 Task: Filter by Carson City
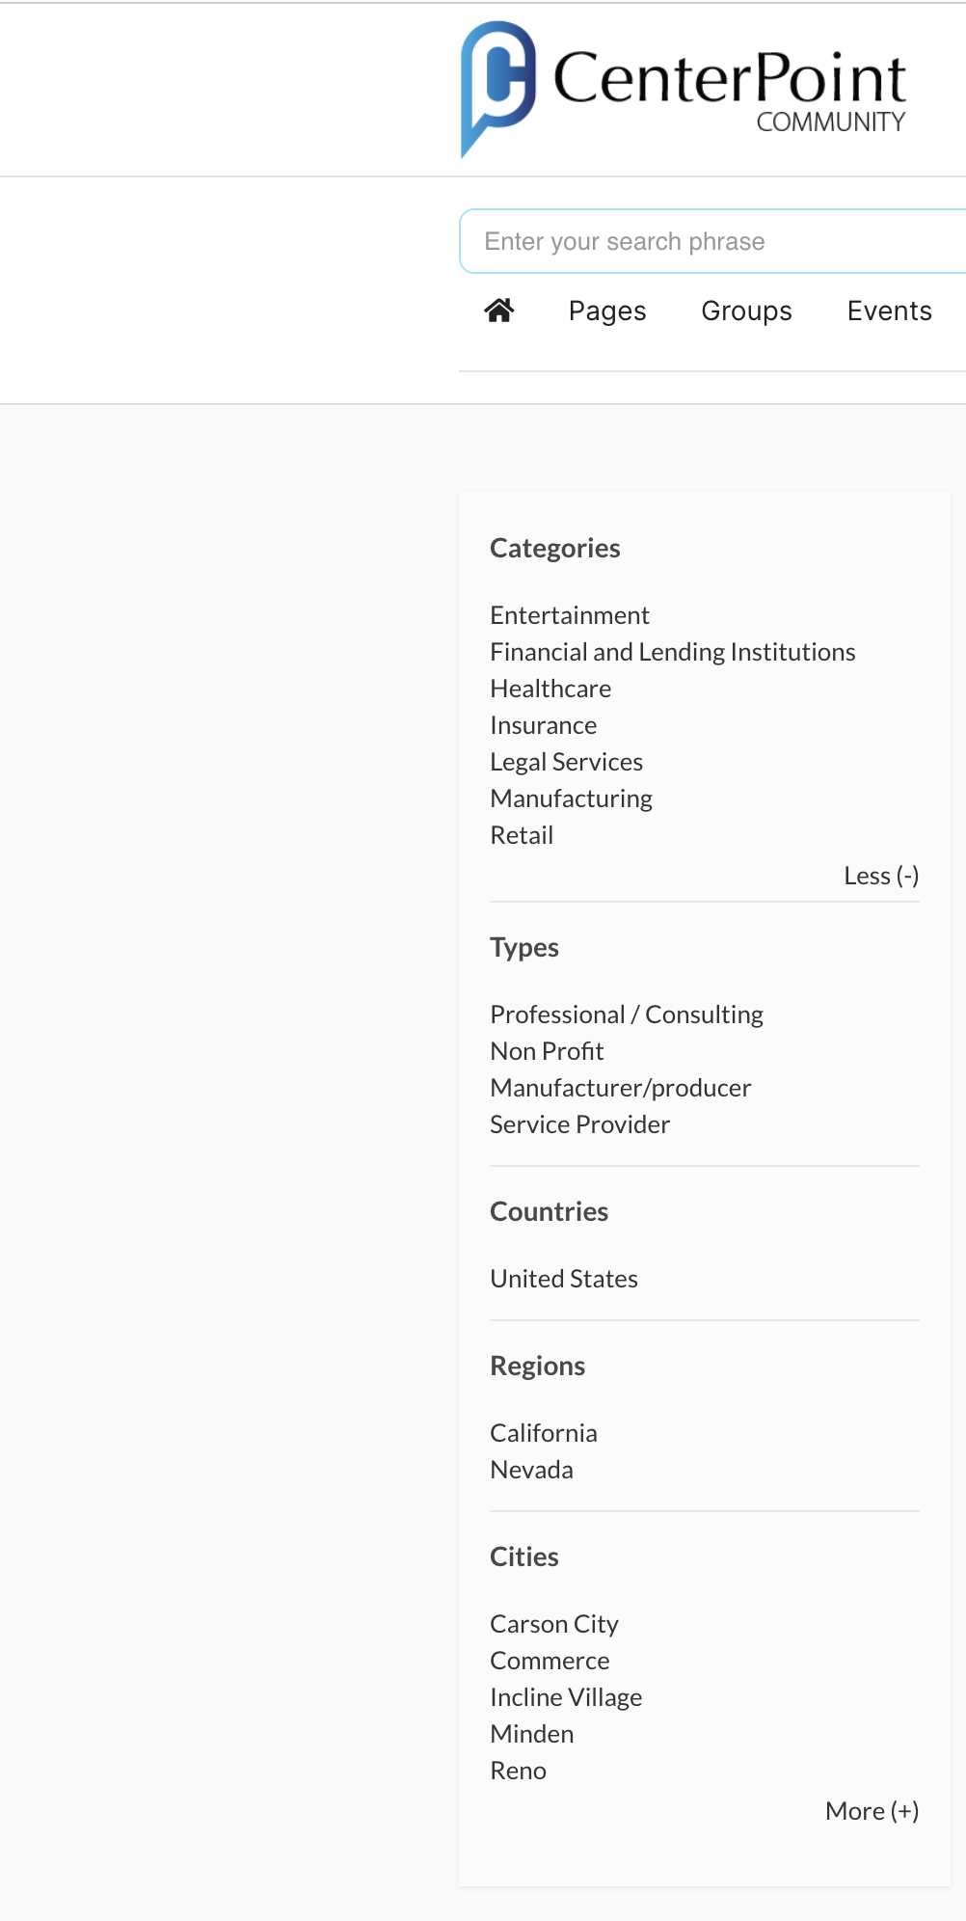[x=554, y=1624]
